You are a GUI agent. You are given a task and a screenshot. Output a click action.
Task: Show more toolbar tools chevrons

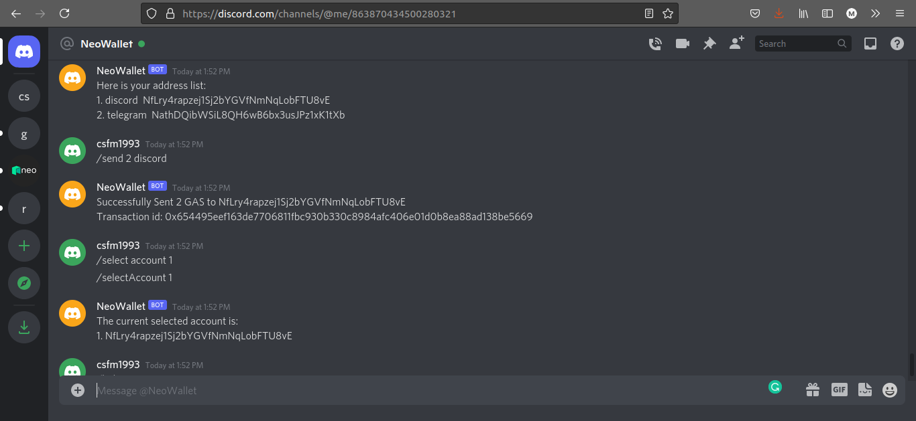(875, 13)
